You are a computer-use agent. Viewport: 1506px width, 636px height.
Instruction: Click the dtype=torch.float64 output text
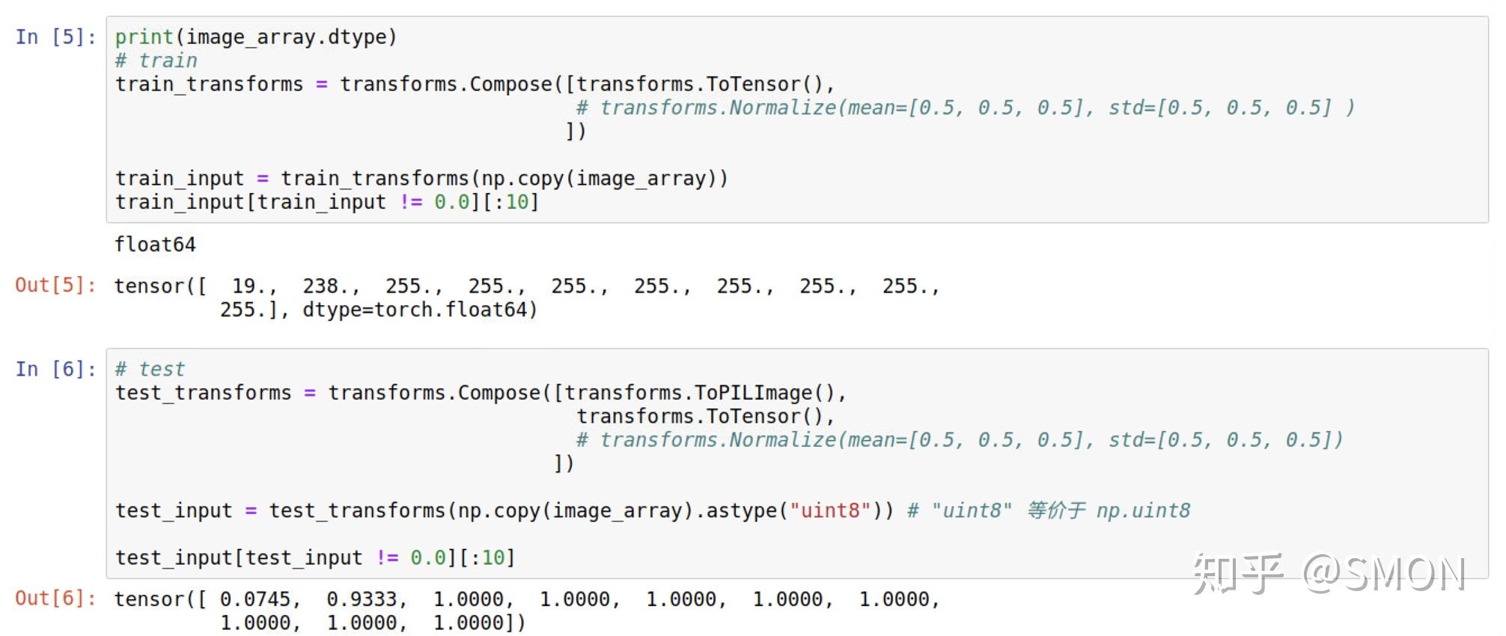(x=420, y=310)
